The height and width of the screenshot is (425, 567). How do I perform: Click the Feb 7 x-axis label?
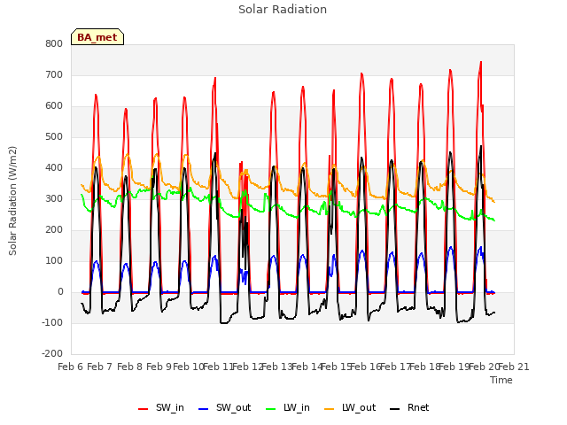100,367
